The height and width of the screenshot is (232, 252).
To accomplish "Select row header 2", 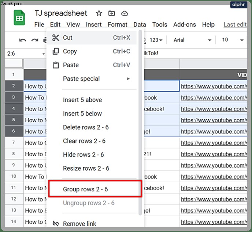I will [14, 86].
